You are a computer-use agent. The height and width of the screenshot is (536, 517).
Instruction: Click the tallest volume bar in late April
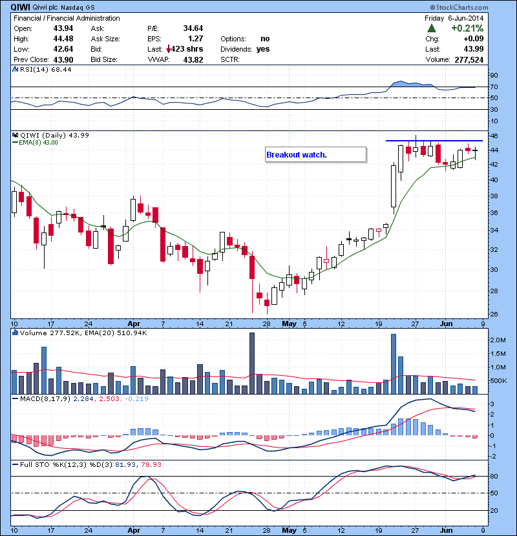pos(252,363)
